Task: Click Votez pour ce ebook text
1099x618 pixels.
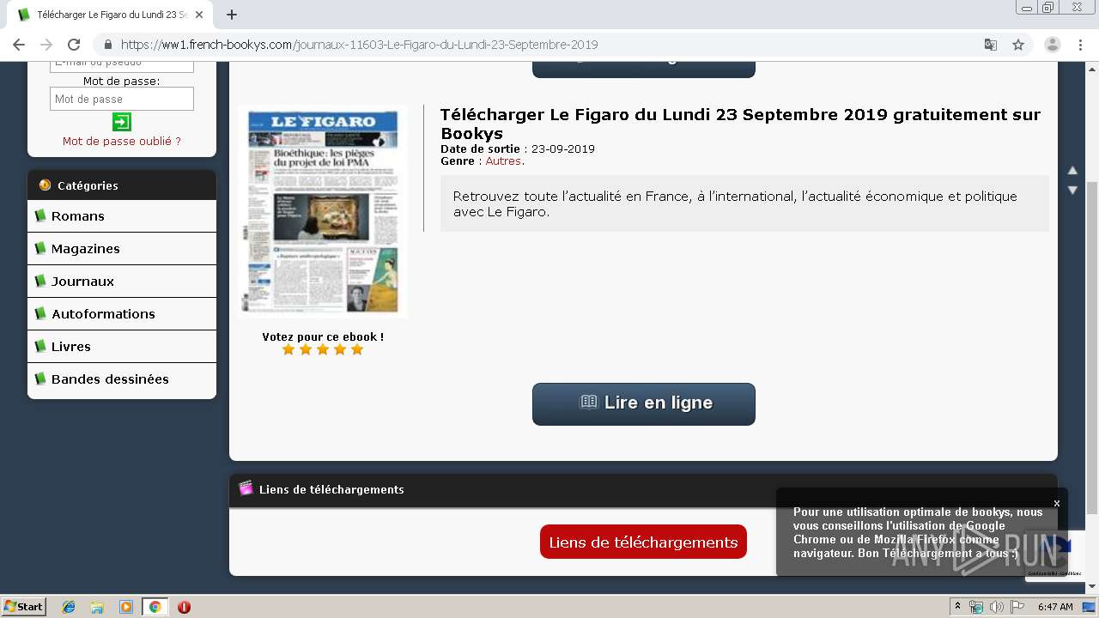Action: 323,336
